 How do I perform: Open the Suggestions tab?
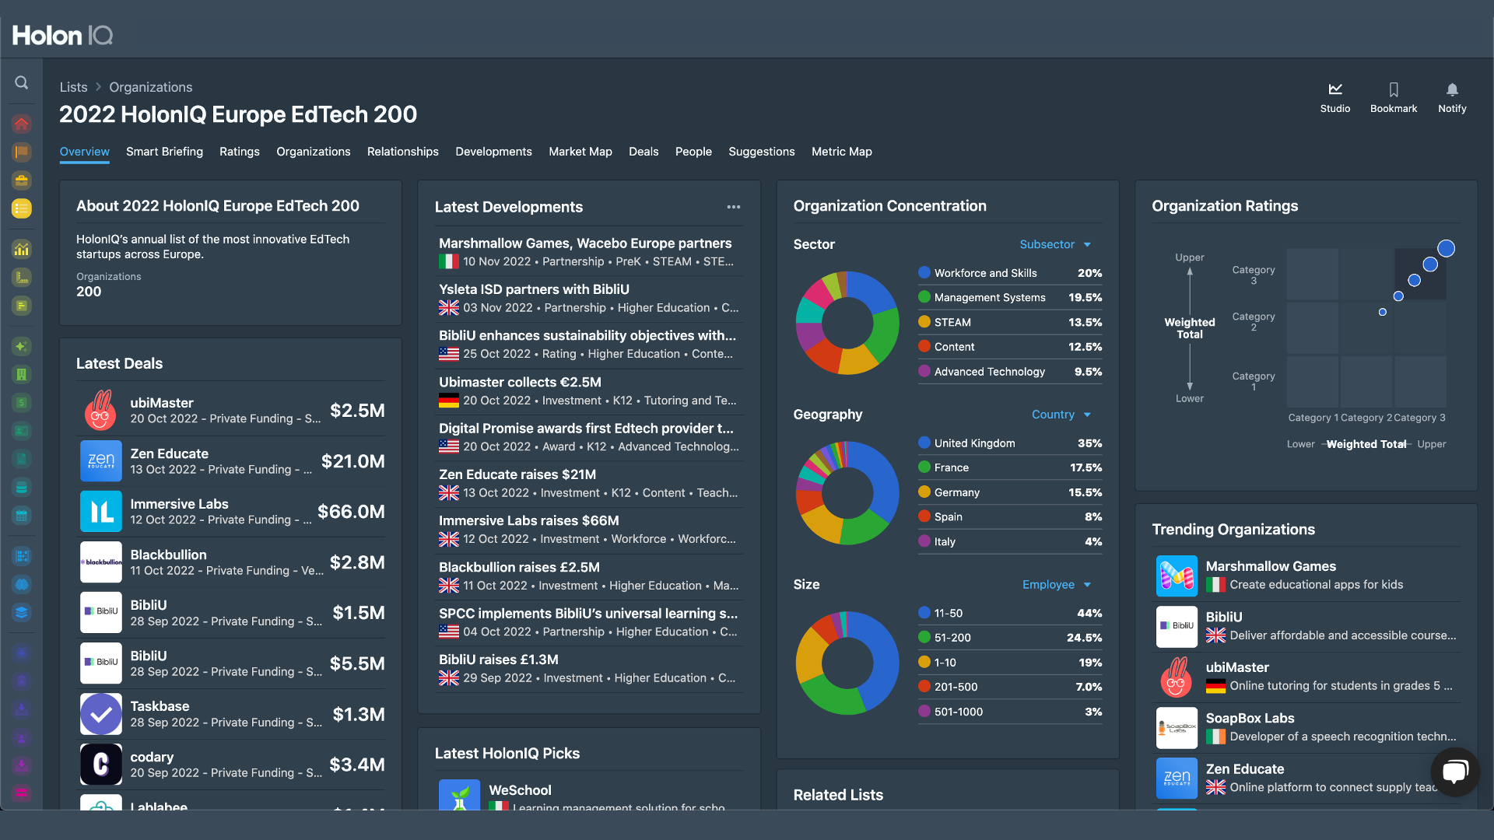pos(762,152)
